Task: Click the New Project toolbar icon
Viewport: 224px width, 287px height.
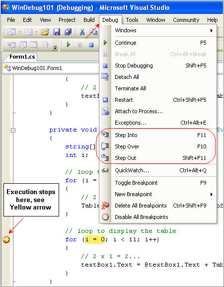Action: pyautogui.click(x=11, y=32)
